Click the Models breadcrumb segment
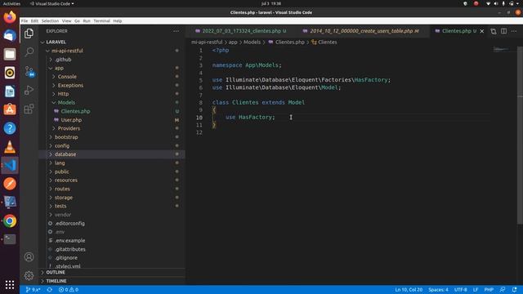The image size is (523, 294). point(252,42)
